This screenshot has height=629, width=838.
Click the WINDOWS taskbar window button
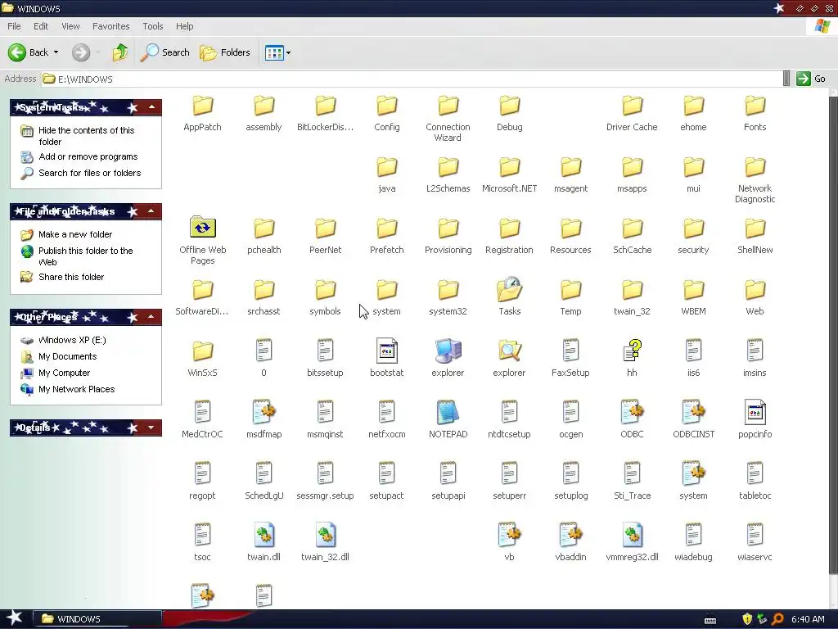pyautogui.click(x=97, y=619)
